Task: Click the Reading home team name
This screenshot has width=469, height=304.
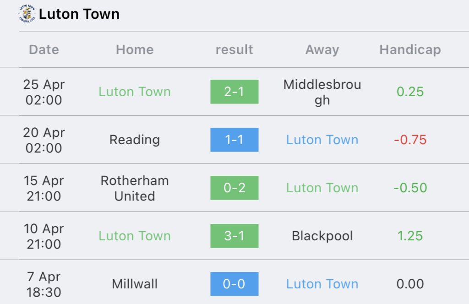Action: click(135, 140)
